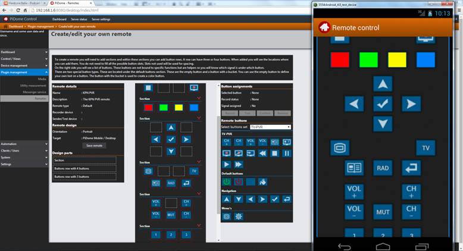Viewport: 463px width, 251px height.
Task: Click the stop icon in TV-PVR buttons
Action: click(x=275, y=153)
